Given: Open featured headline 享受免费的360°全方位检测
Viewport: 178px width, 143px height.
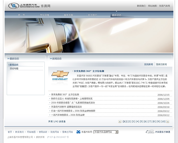Looking at the screenshot, I should tap(89, 71).
